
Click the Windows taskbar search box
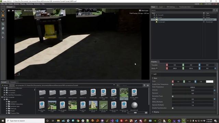25,121
